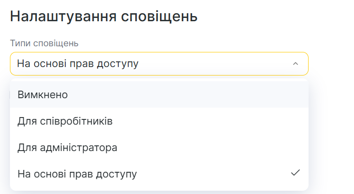354x194 pixels.
Task: Click the upward caret in the select box
Action: [x=295, y=64]
